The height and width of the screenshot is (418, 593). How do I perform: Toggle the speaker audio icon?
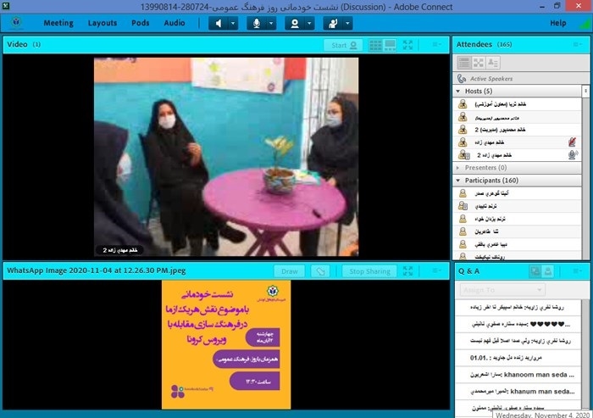[219, 23]
